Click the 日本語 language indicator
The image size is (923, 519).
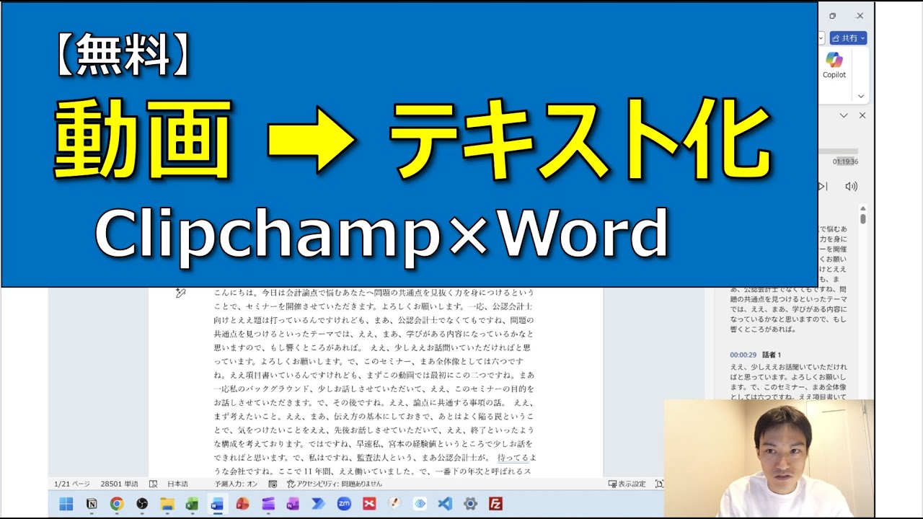[x=177, y=484]
